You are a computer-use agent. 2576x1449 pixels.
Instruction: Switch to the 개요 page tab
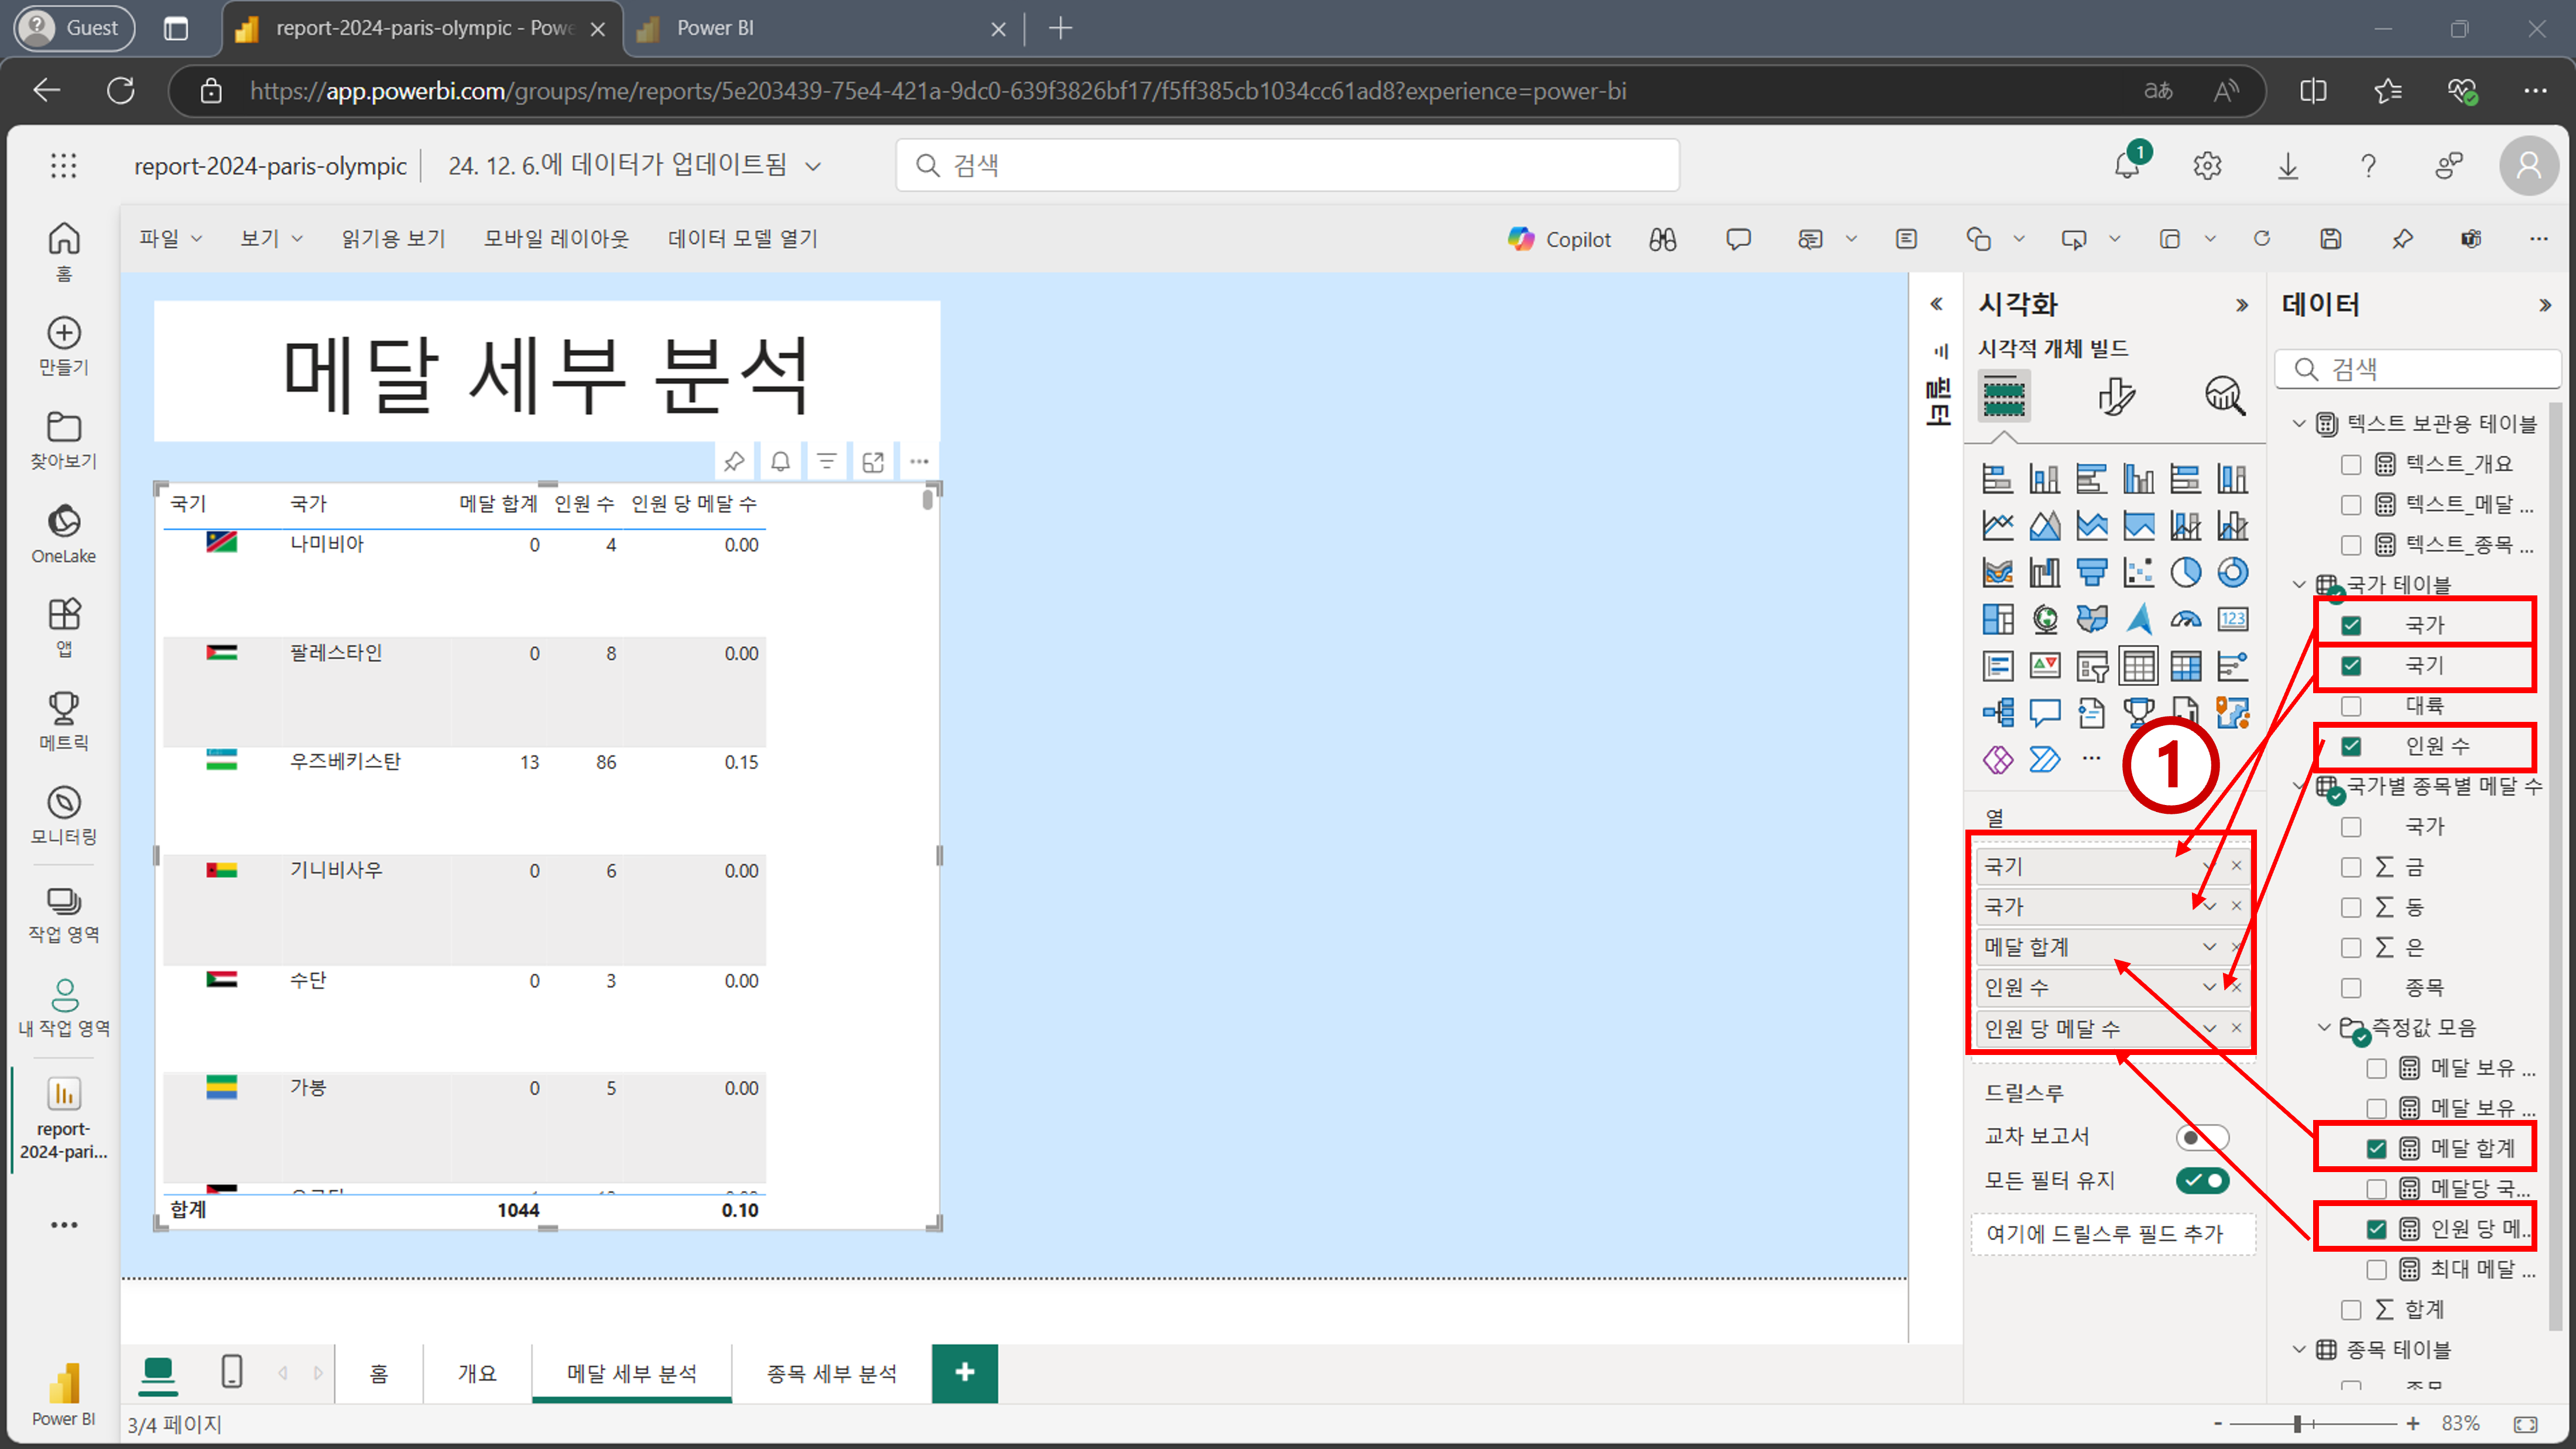coord(477,1373)
